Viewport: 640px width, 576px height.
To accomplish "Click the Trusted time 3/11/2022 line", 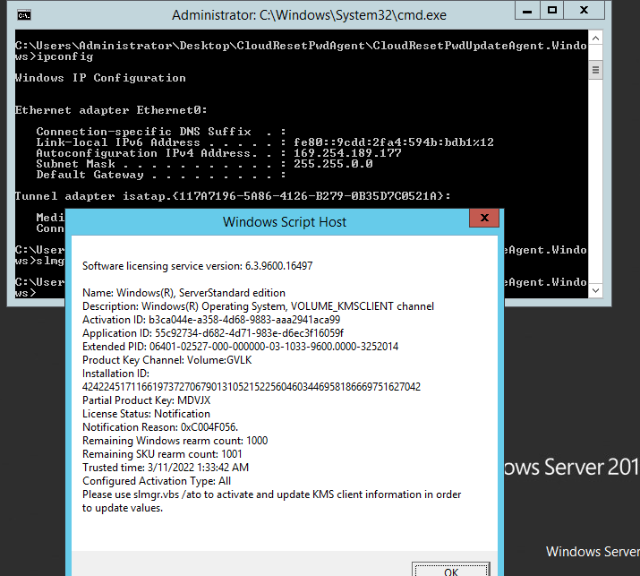I will 166,468.
